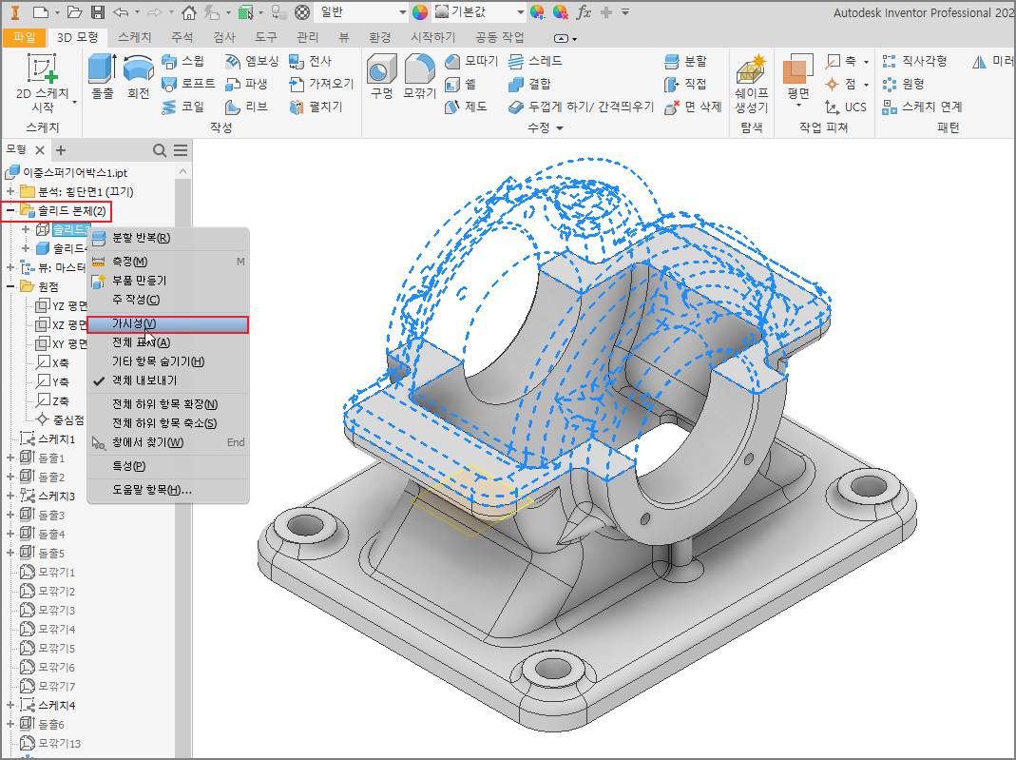Click the Thread (스레드) tool
This screenshot has height=760, width=1016.
535,61
